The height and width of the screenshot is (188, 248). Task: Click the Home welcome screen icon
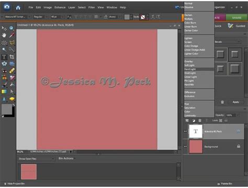[x=18, y=7]
